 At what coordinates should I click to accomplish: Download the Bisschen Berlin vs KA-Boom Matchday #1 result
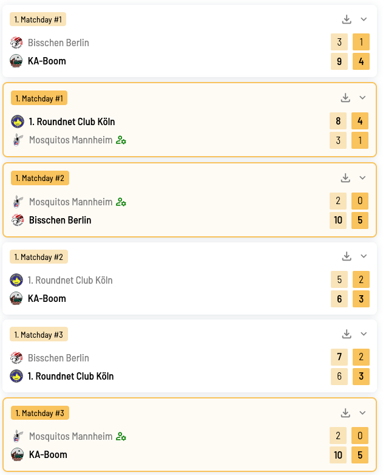tap(347, 19)
